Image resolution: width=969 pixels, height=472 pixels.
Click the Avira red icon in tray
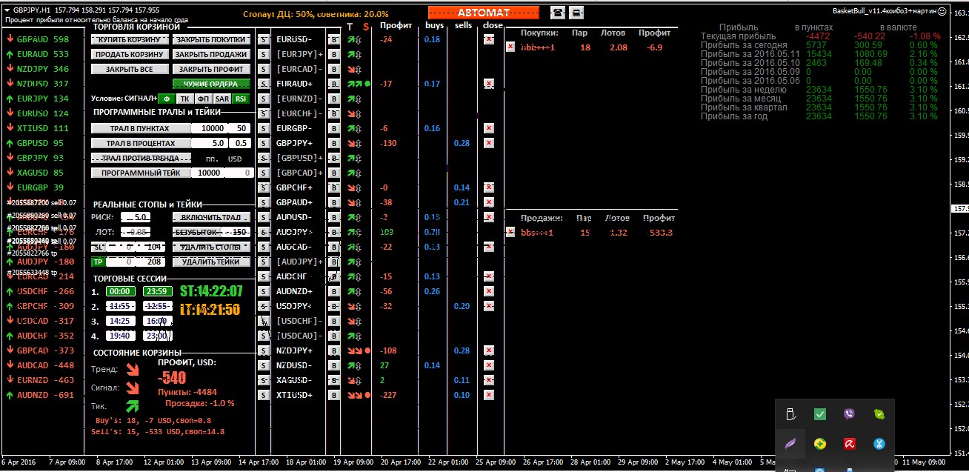click(x=849, y=444)
